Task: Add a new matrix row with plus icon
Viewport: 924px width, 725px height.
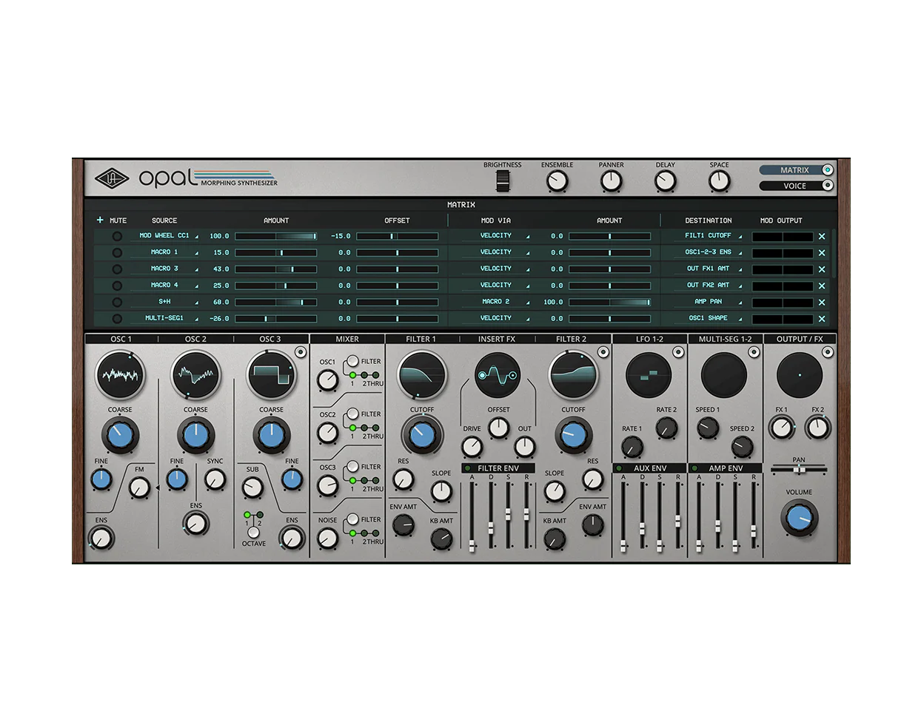Action: click(100, 220)
